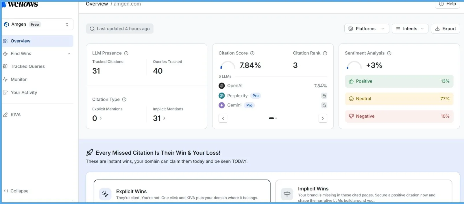Export the overview report
This screenshot has width=464, height=204.
tap(445, 29)
